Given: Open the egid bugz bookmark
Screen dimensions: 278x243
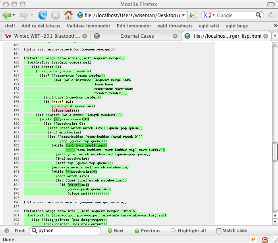Looking at the screenshot, I should point(237,26).
